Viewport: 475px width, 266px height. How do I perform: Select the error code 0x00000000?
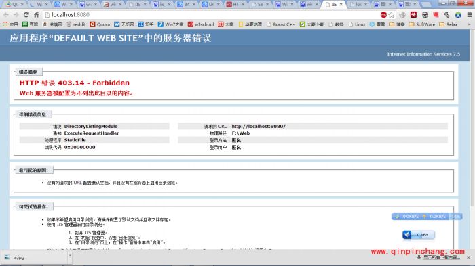click(x=79, y=147)
